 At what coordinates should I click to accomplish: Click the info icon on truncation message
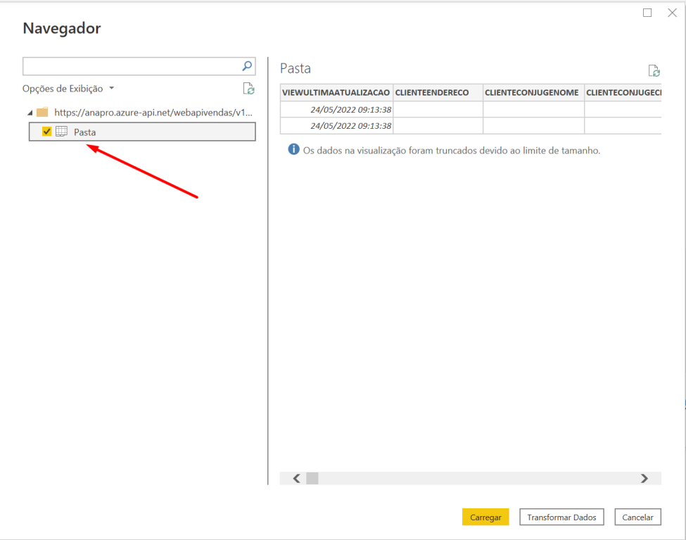(x=294, y=150)
